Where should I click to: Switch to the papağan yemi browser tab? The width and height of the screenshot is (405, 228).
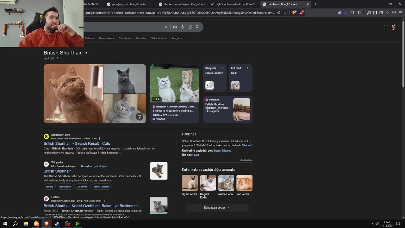(x=129, y=4)
